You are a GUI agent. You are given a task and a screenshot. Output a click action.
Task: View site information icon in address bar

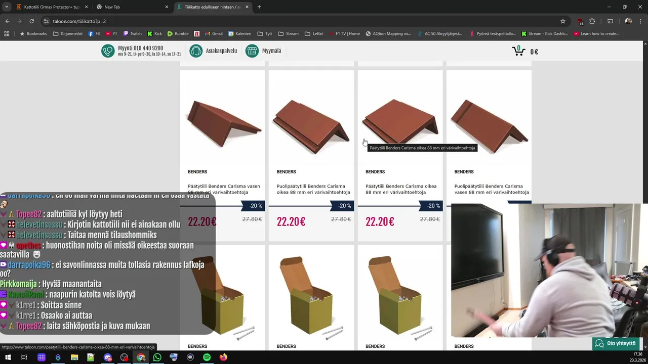[x=46, y=21]
